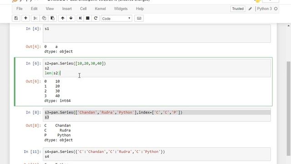
Task: Open the Widgets menu
Action: pyautogui.click(x=120, y=9)
